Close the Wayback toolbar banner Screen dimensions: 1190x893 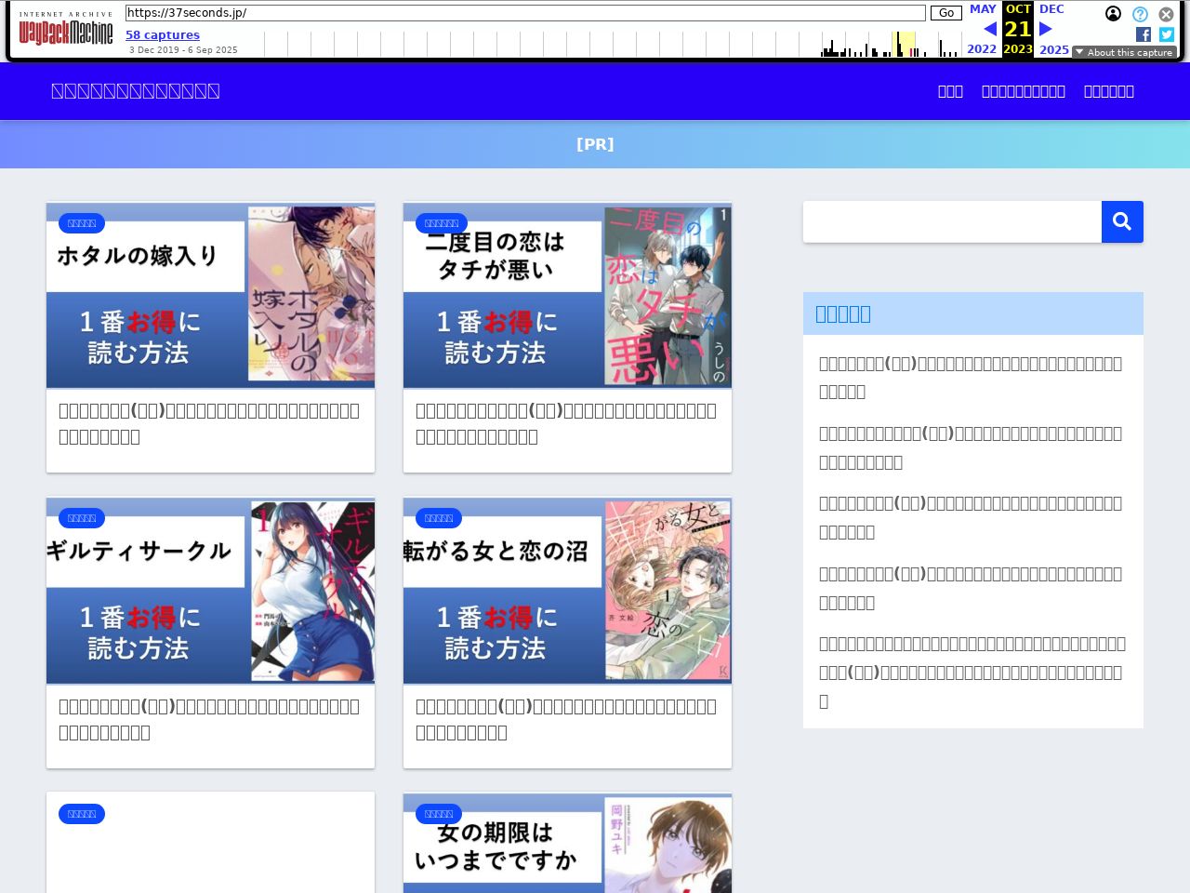[1166, 14]
